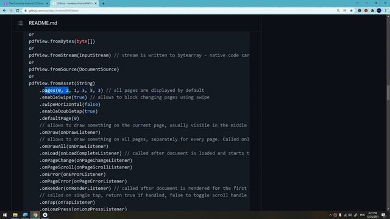
Task: Open the Windows Start menu
Action: click(x=5, y=215)
